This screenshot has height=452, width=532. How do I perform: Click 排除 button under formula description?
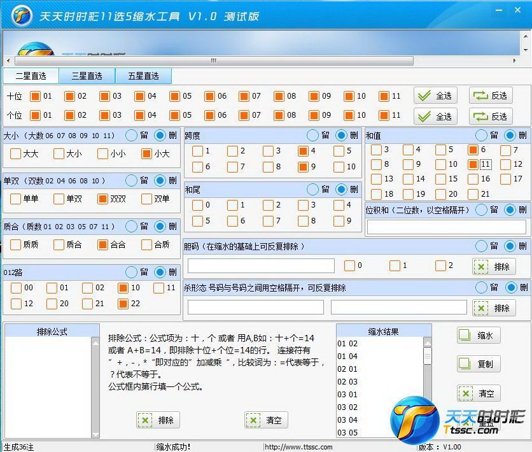point(158,420)
